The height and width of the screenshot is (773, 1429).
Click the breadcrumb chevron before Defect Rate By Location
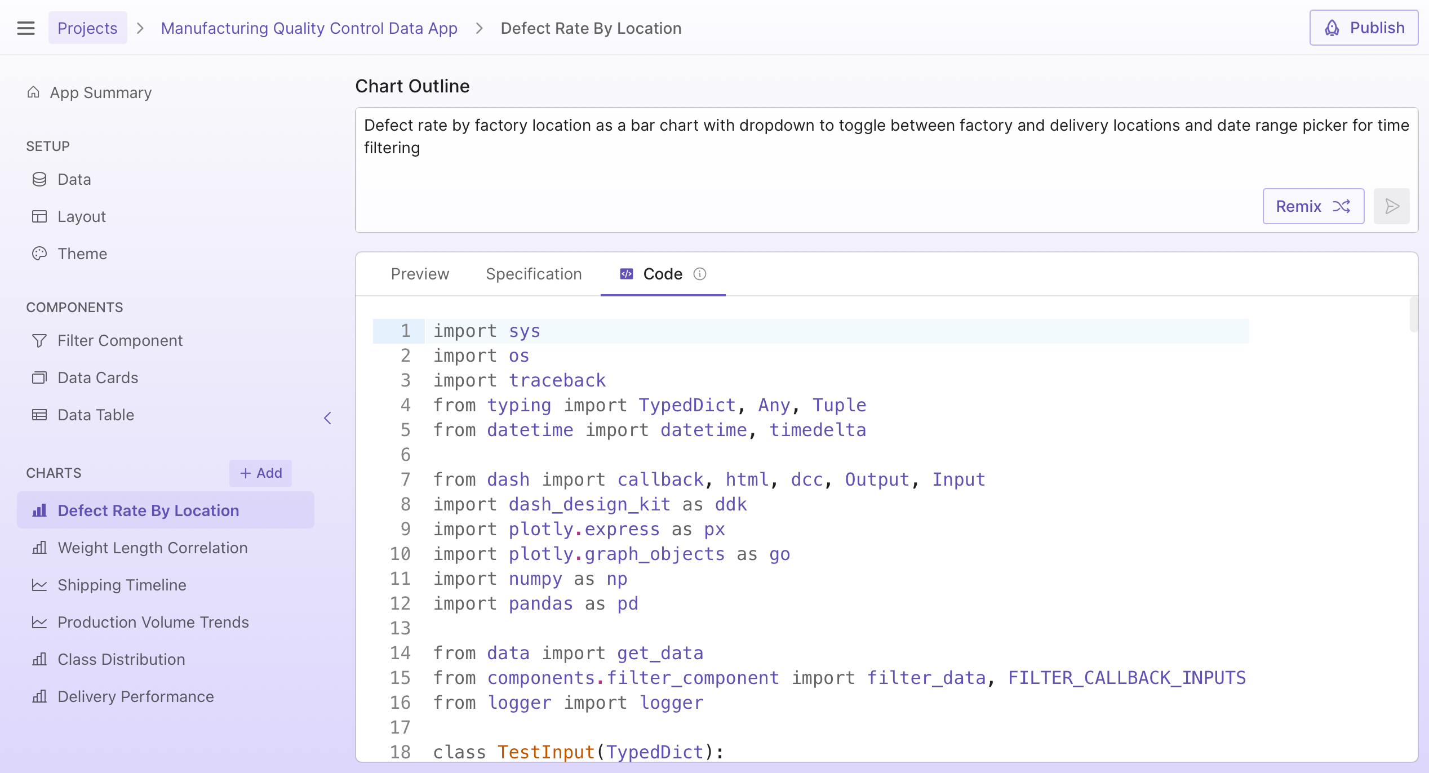point(480,28)
